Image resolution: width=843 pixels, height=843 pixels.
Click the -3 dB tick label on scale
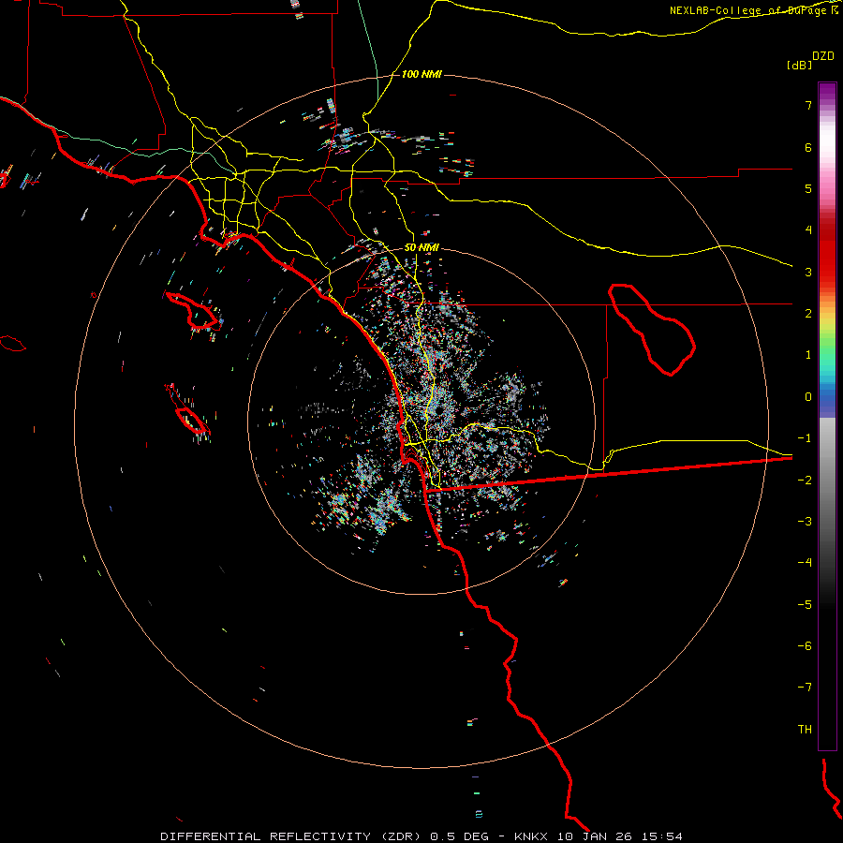click(805, 522)
